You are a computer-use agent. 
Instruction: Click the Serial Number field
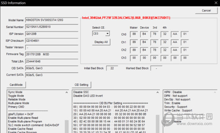pyautogui.click(x=52, y=27)
